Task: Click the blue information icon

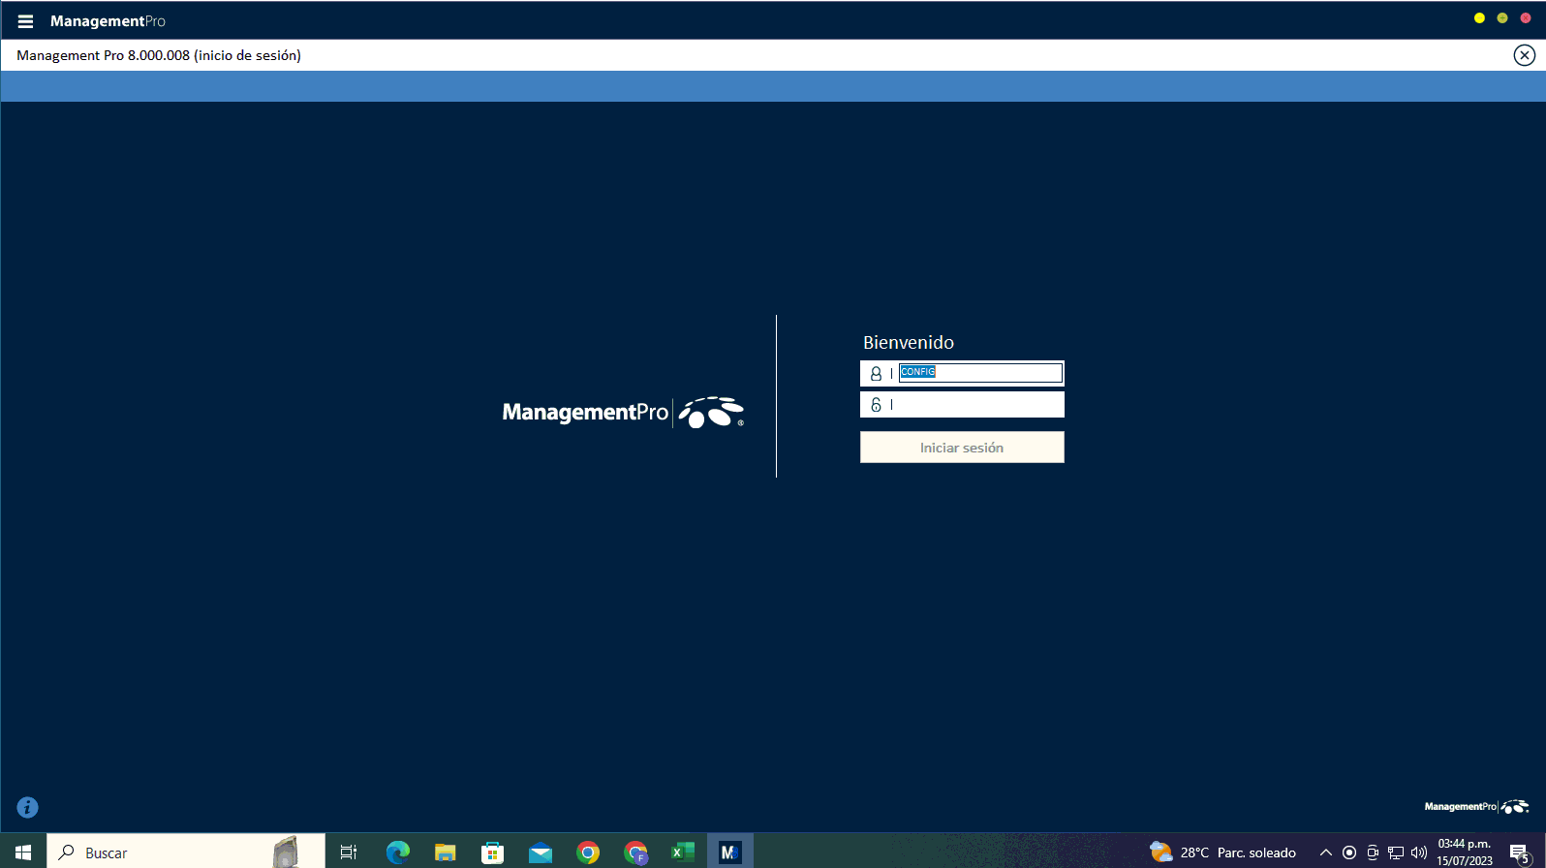Action: (x=27, y=807)
